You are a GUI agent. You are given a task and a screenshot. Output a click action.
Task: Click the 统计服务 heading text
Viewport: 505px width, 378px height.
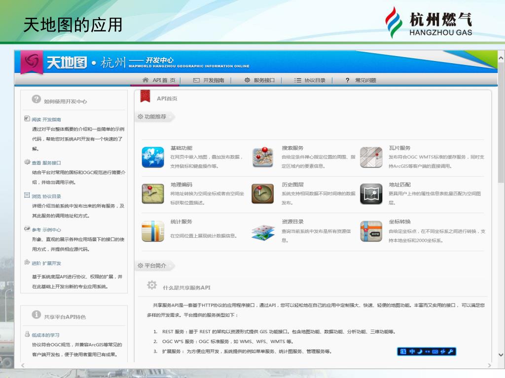[x=181, y=221]
